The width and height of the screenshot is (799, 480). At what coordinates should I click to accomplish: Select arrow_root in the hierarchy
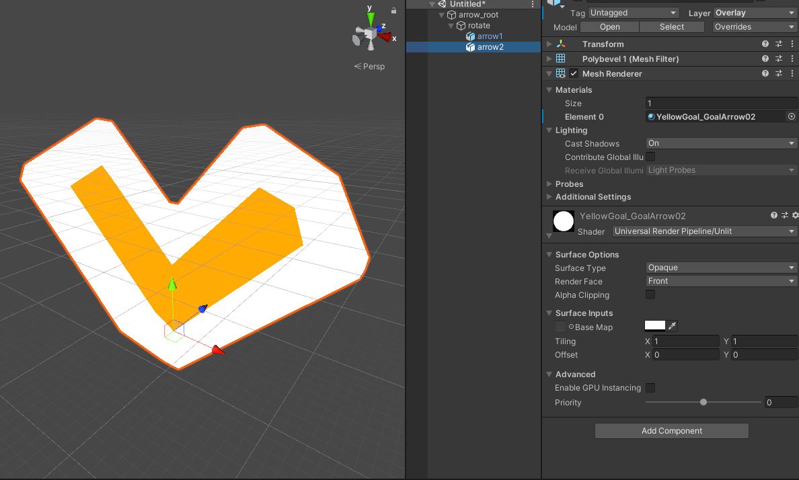478,15
